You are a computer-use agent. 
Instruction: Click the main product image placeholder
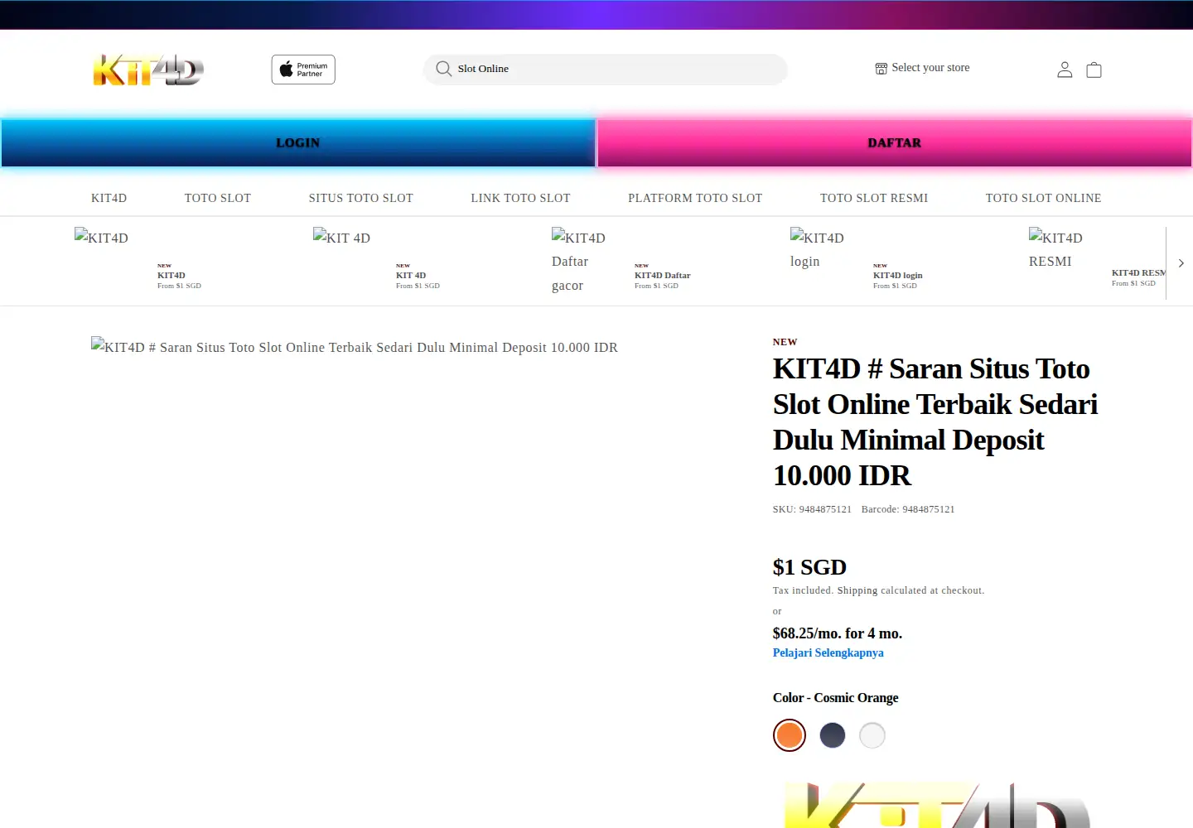355,347
